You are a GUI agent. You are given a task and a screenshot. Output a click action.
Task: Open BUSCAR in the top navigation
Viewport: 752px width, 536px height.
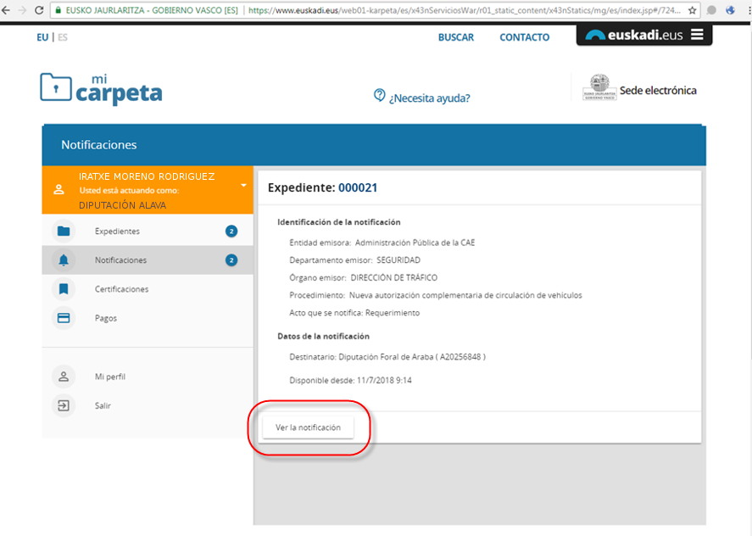coord(455,37)
